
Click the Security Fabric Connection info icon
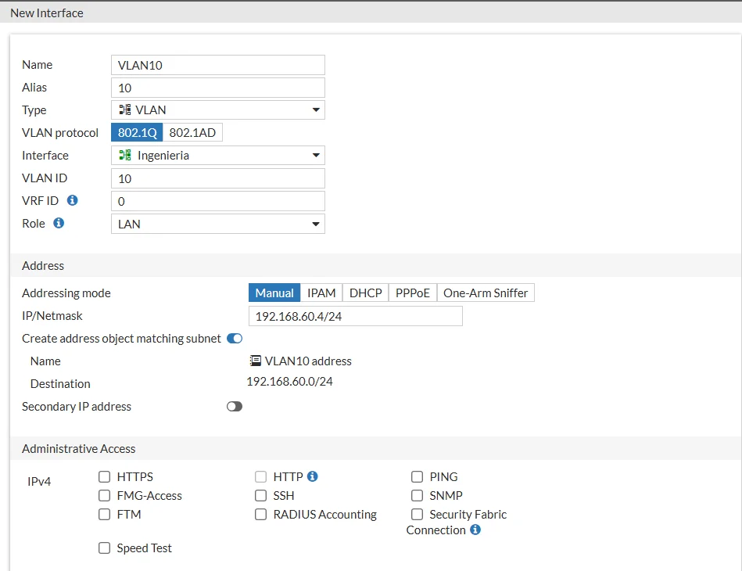(475, 530)
